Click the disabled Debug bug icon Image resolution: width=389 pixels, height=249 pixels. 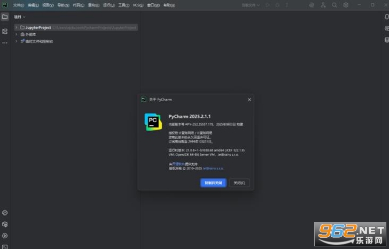tap(277, 5)
